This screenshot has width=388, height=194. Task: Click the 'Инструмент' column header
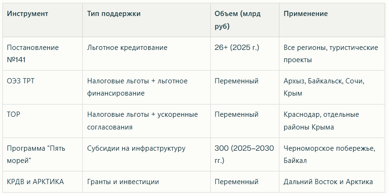(x=27, y=14)
